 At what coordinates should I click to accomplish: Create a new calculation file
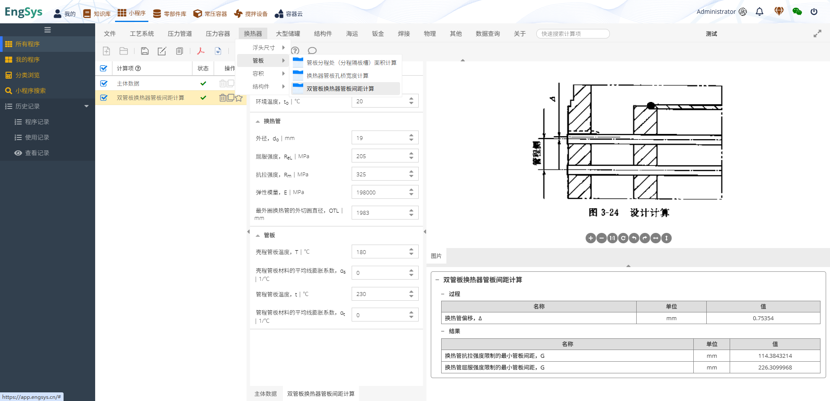(106, 51)
